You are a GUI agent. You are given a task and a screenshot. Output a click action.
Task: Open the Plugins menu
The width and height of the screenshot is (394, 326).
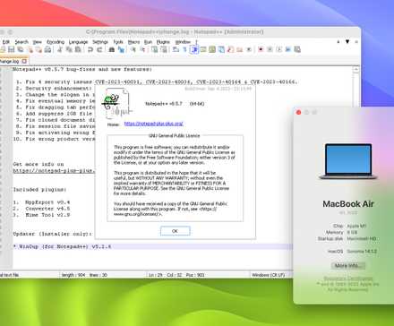[x=163, y=42]
